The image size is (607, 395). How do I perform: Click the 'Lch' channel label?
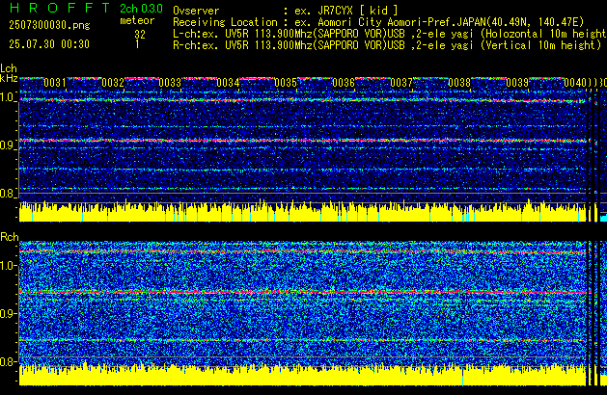click(x=9, y=68)
